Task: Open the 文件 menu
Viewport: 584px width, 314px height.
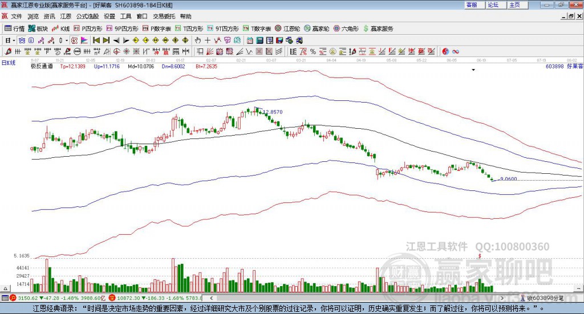Action: (x=17, y=17)
